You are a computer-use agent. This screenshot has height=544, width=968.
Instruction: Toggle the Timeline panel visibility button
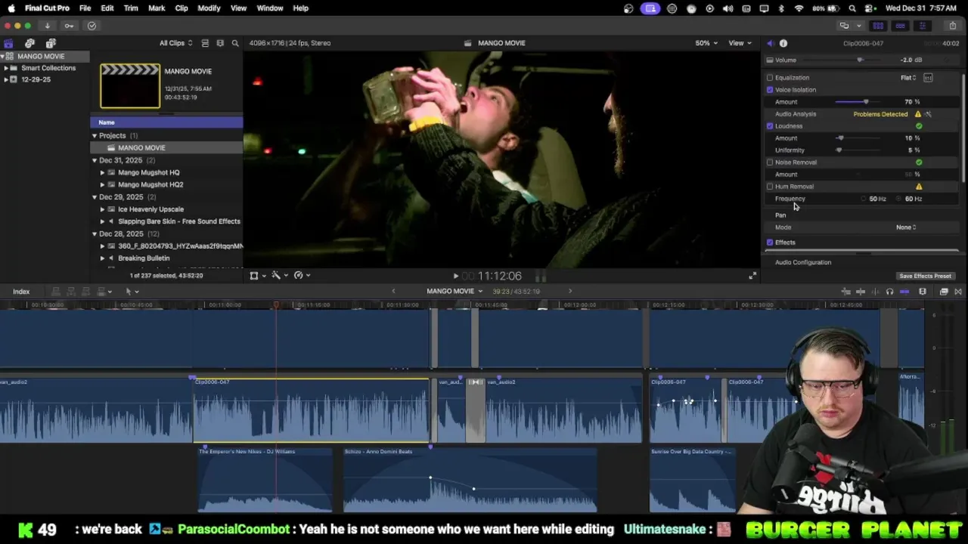pos(900,26)
